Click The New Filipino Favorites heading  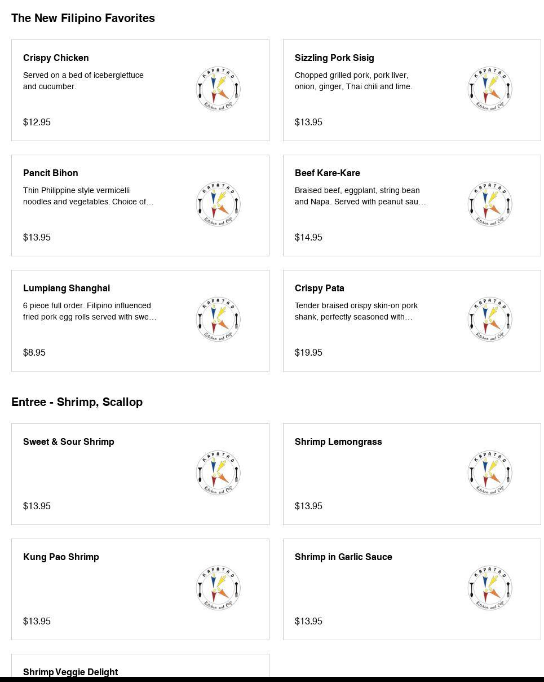click(83, 18)
